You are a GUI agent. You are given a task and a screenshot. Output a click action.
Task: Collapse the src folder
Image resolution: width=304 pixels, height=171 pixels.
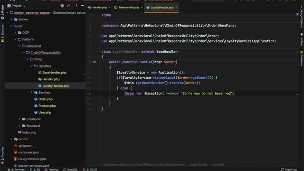11,26
